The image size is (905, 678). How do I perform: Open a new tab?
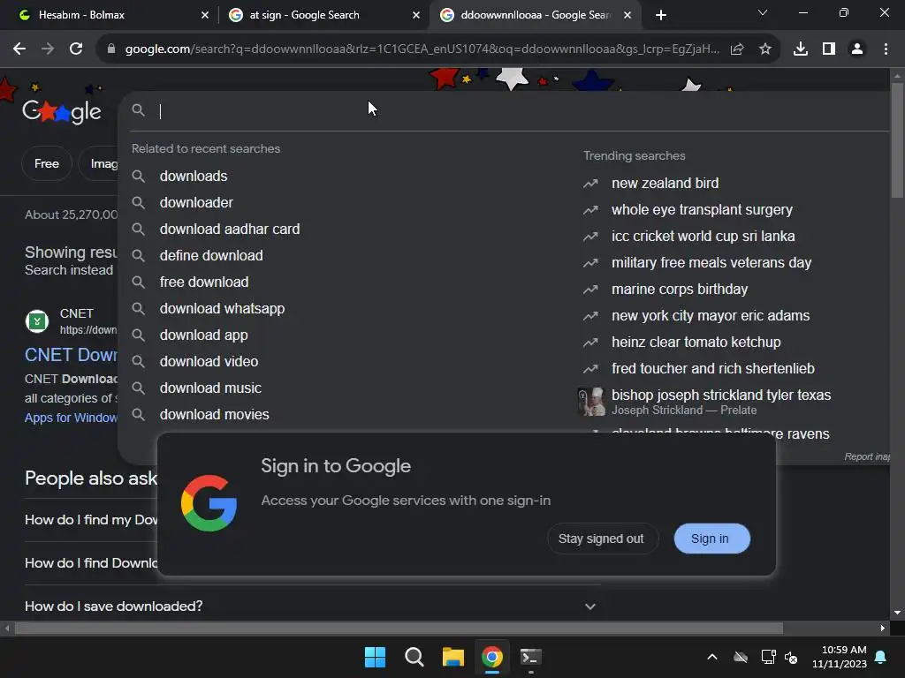point(661,15)
